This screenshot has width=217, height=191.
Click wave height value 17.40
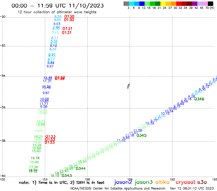pyautogui.click(x=34, y=162)
